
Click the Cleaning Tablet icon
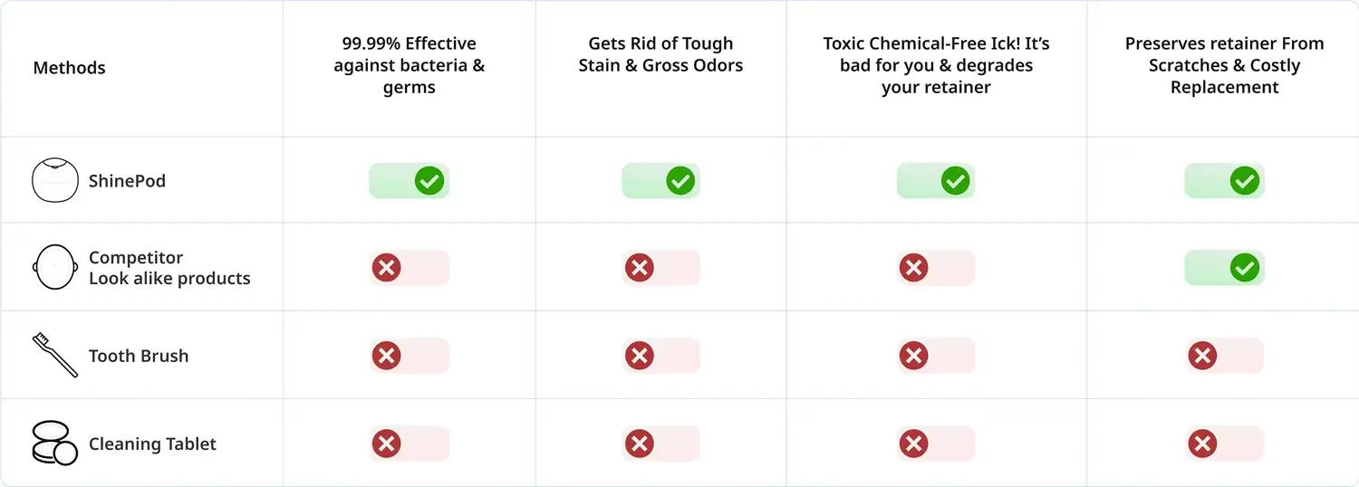pos(54,444)
